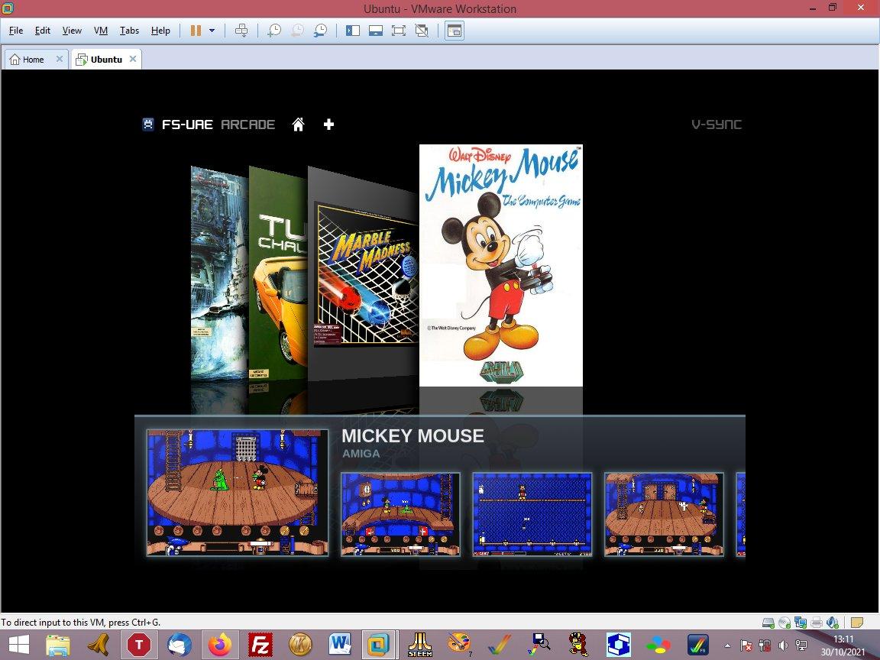Screen dimensions: 880x660
Task: Show hidden system tray icons
Action: (x=728, y=646)
